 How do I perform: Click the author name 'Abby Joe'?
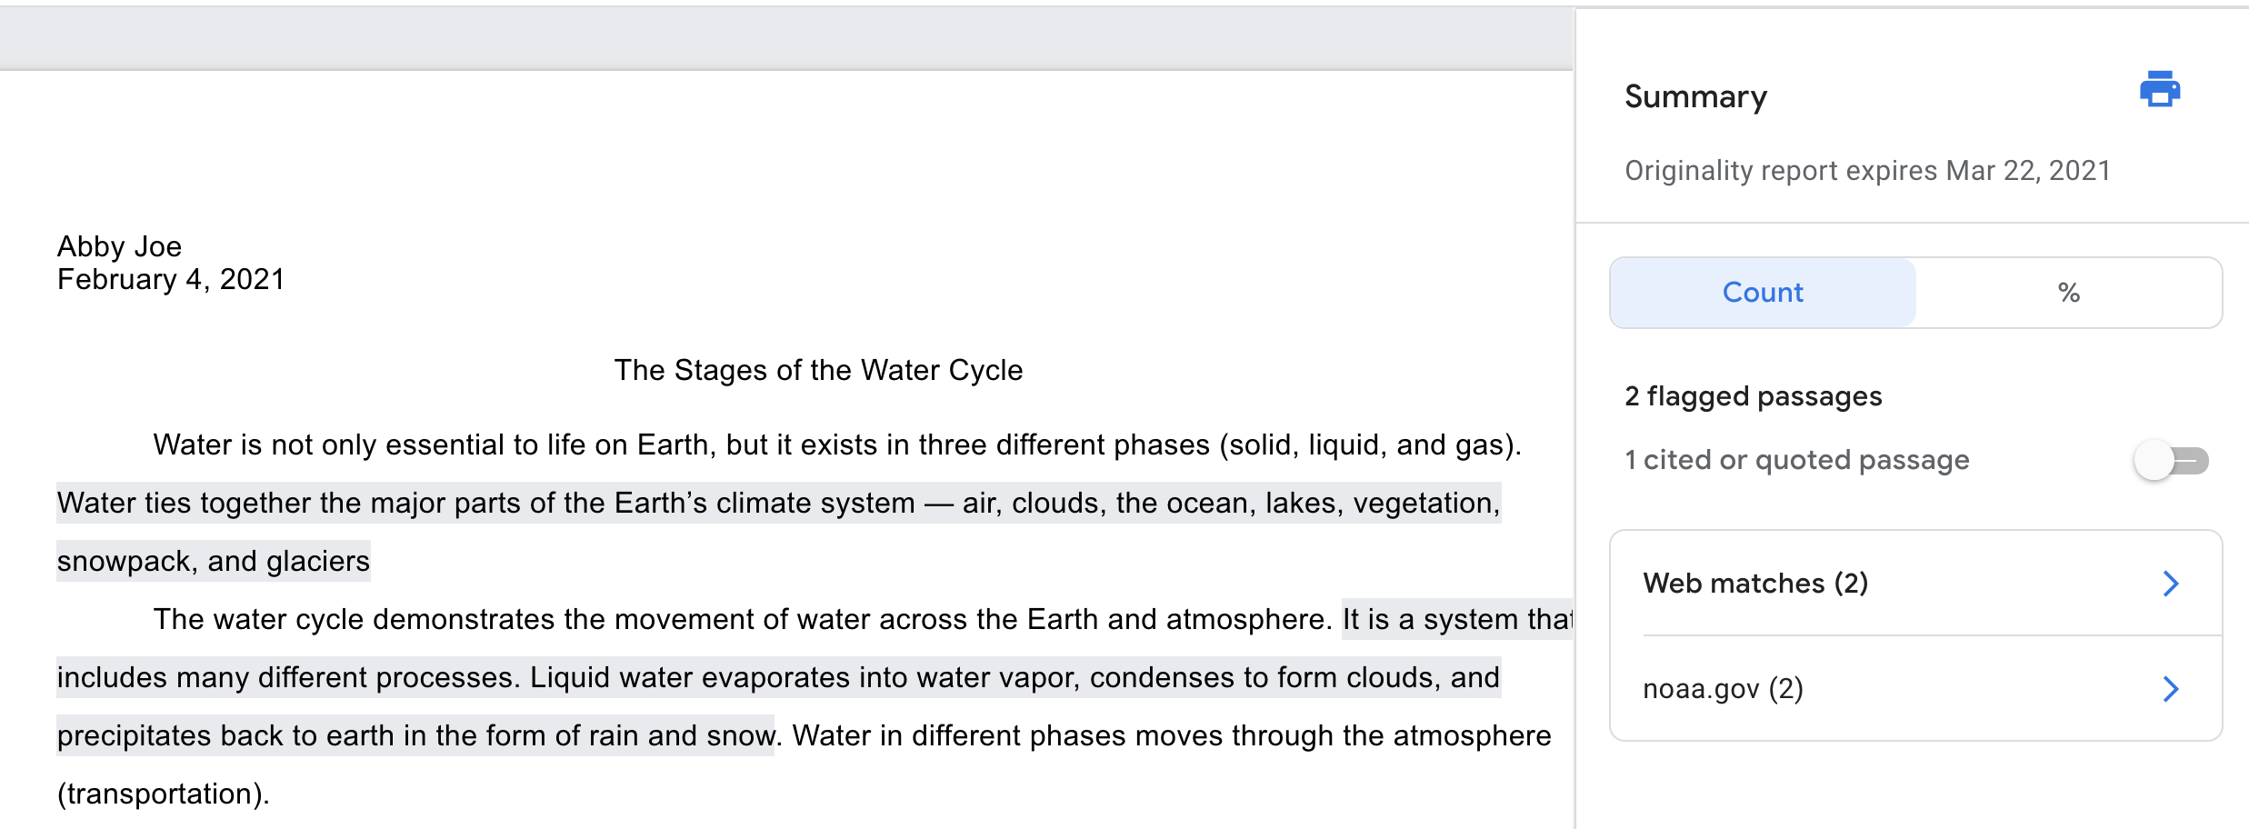(x=119, y=246)
